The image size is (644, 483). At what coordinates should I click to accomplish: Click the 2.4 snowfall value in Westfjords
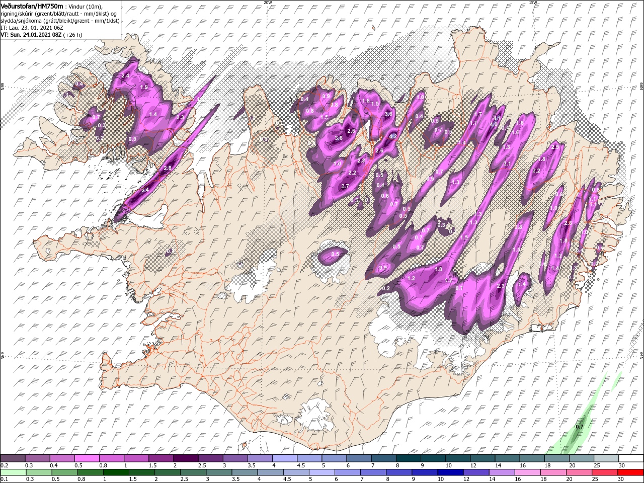125,75
